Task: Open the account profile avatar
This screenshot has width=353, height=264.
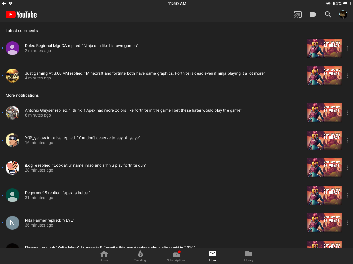Action: tap(343, 14)
